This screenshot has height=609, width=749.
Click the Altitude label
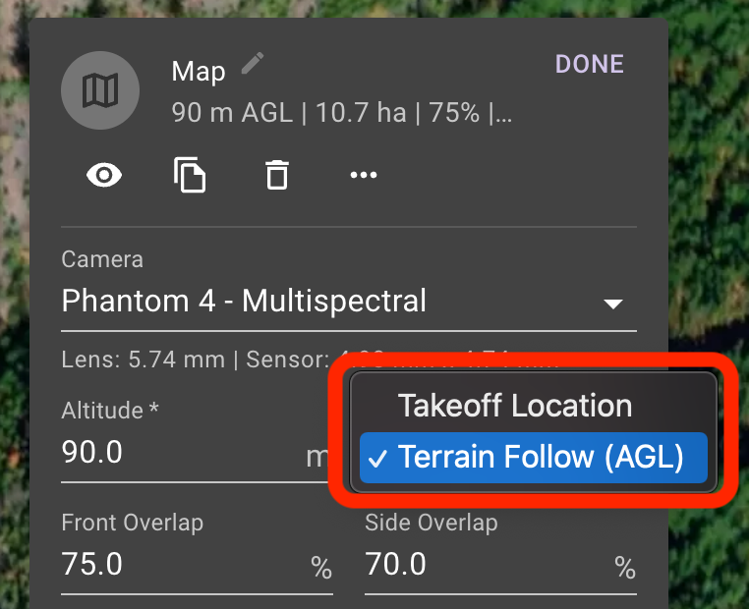[x=110, y=411]
